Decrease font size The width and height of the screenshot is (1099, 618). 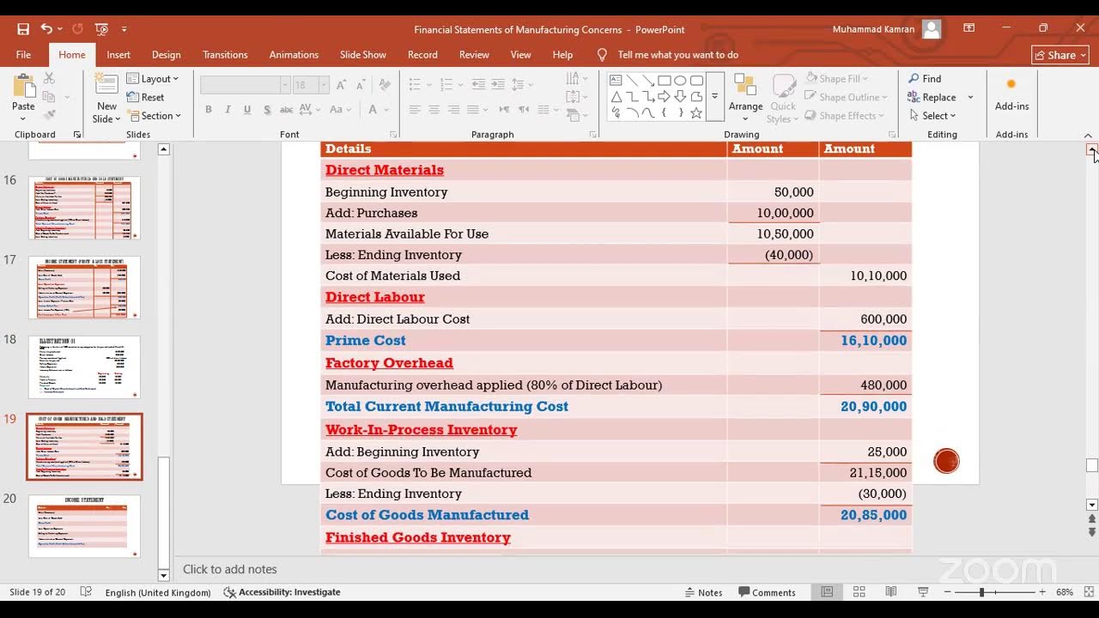point(361,85)
